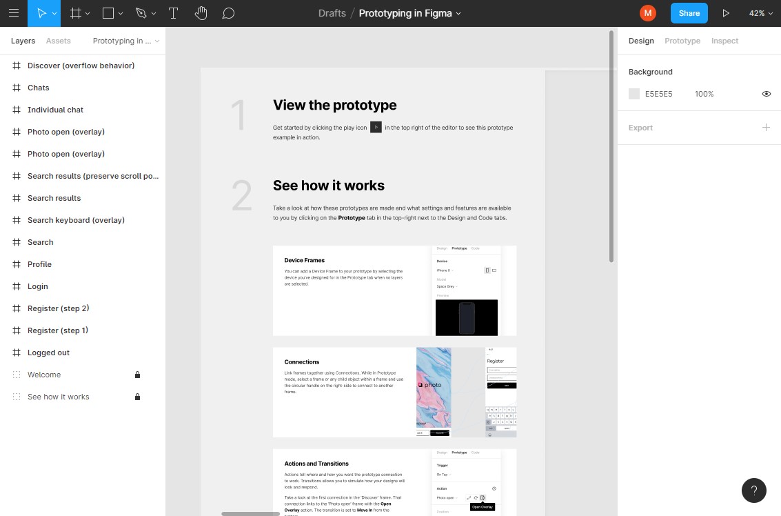
Task: Select Search results (preserve scroll po... layer
Action: click(82, 176)
